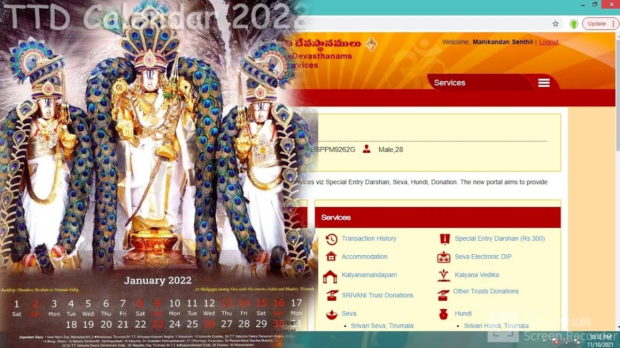Click the Other Trusts Donations icon
Viewport: 620px width, 348px height.
(x=443, y=294)
